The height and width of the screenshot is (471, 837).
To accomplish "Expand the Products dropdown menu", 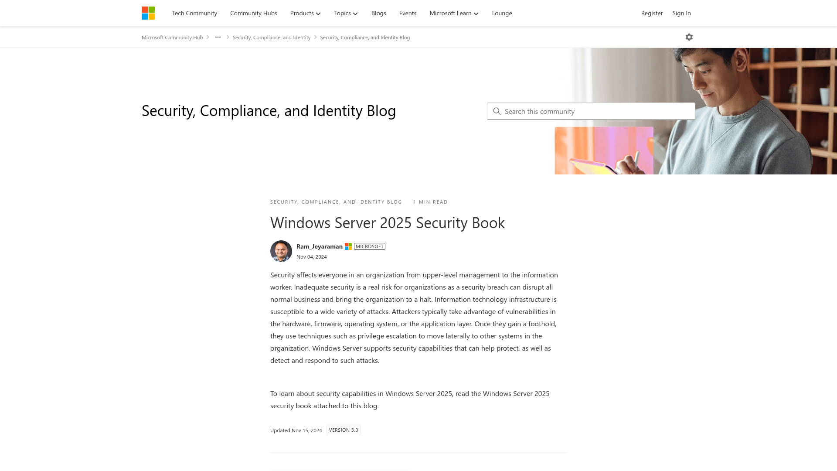I will (305, 13).
